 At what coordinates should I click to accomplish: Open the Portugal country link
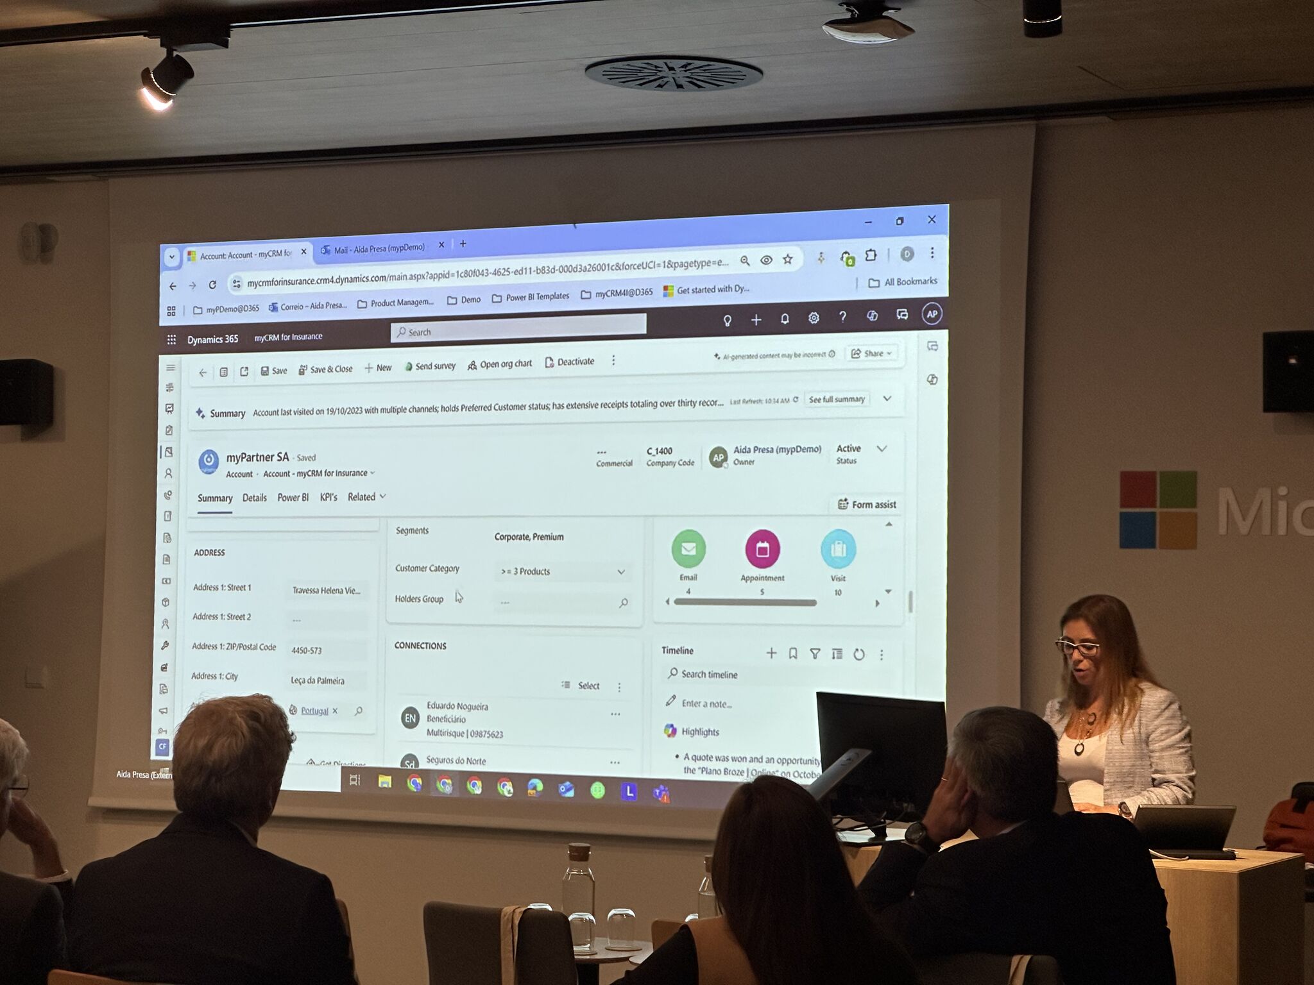click(x=314, y=711)
